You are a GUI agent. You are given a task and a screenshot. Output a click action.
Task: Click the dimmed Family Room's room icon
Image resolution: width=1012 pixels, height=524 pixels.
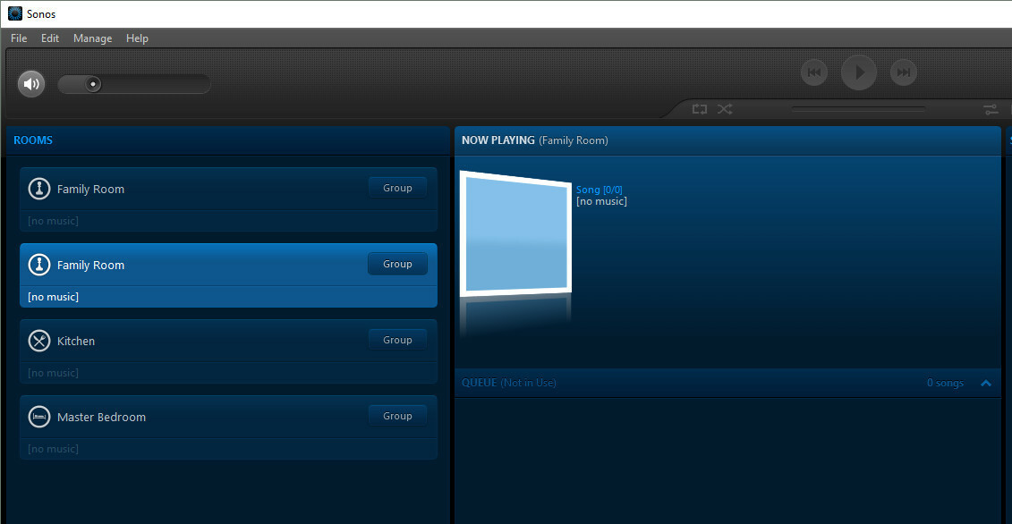tap(39, 189)
